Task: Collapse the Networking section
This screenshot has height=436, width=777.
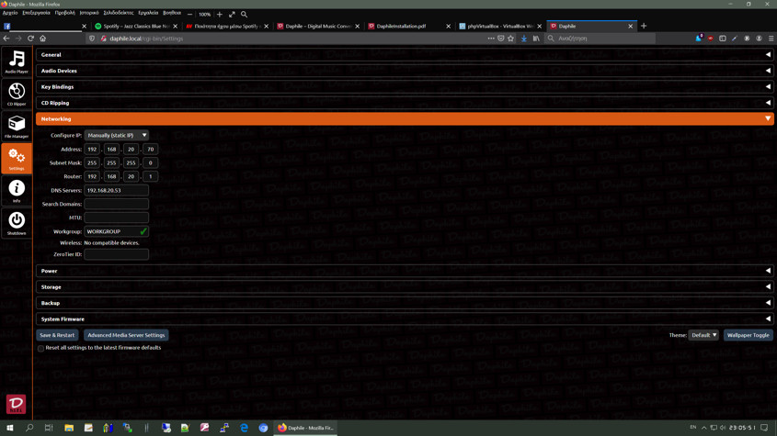Action: [x=405, y=118]
